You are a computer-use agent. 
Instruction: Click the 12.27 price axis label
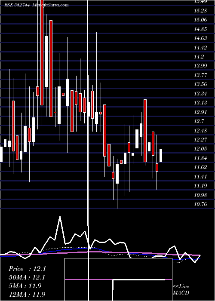click(200, 140)
